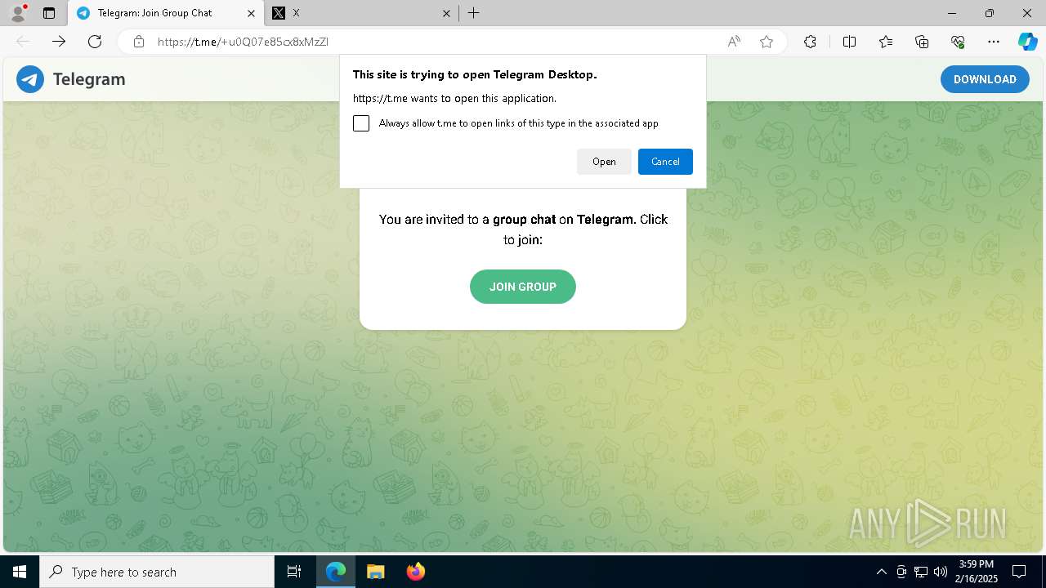This screenshot has width=1046, height=588.
Task: View site information lock icon
Action: tap(139, 42)
